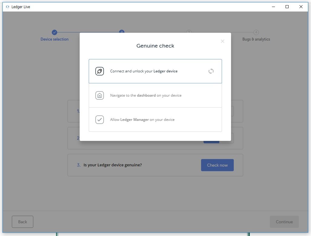
Task: Click the Genuine check title
Action: click(155, 46)
